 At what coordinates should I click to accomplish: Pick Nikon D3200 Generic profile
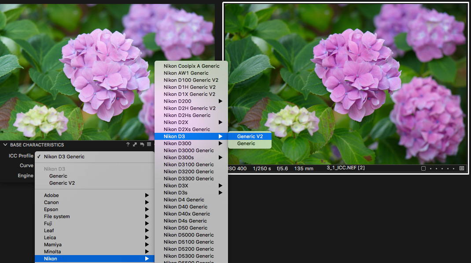pyautogui.click(x=191, y=172)
